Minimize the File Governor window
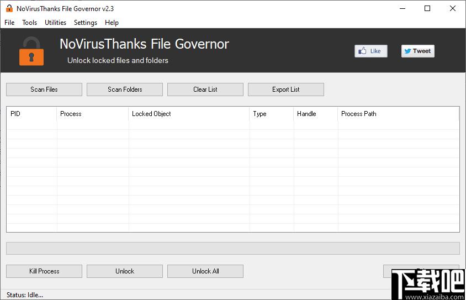 click(403, 8)
